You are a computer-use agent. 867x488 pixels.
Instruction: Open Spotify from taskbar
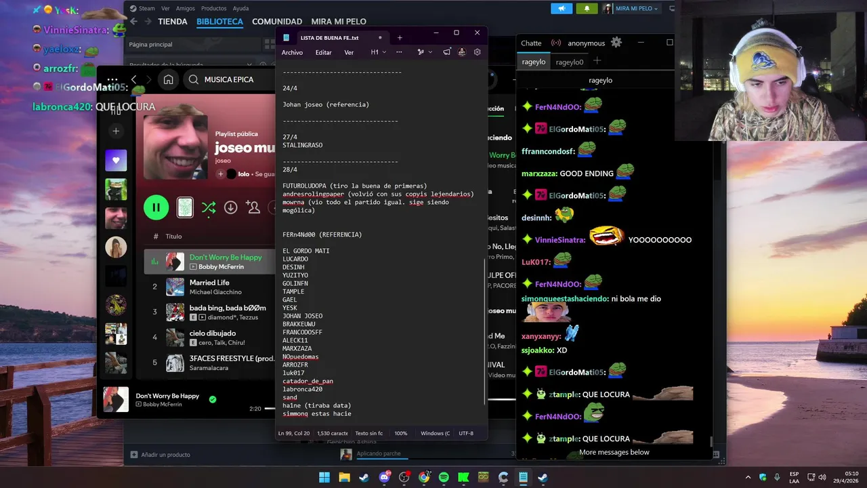444,477
